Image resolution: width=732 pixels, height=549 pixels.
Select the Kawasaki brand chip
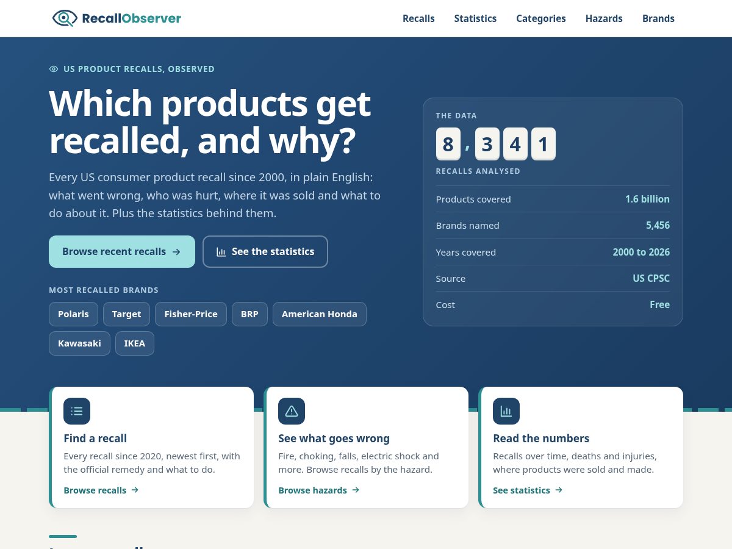79,343
